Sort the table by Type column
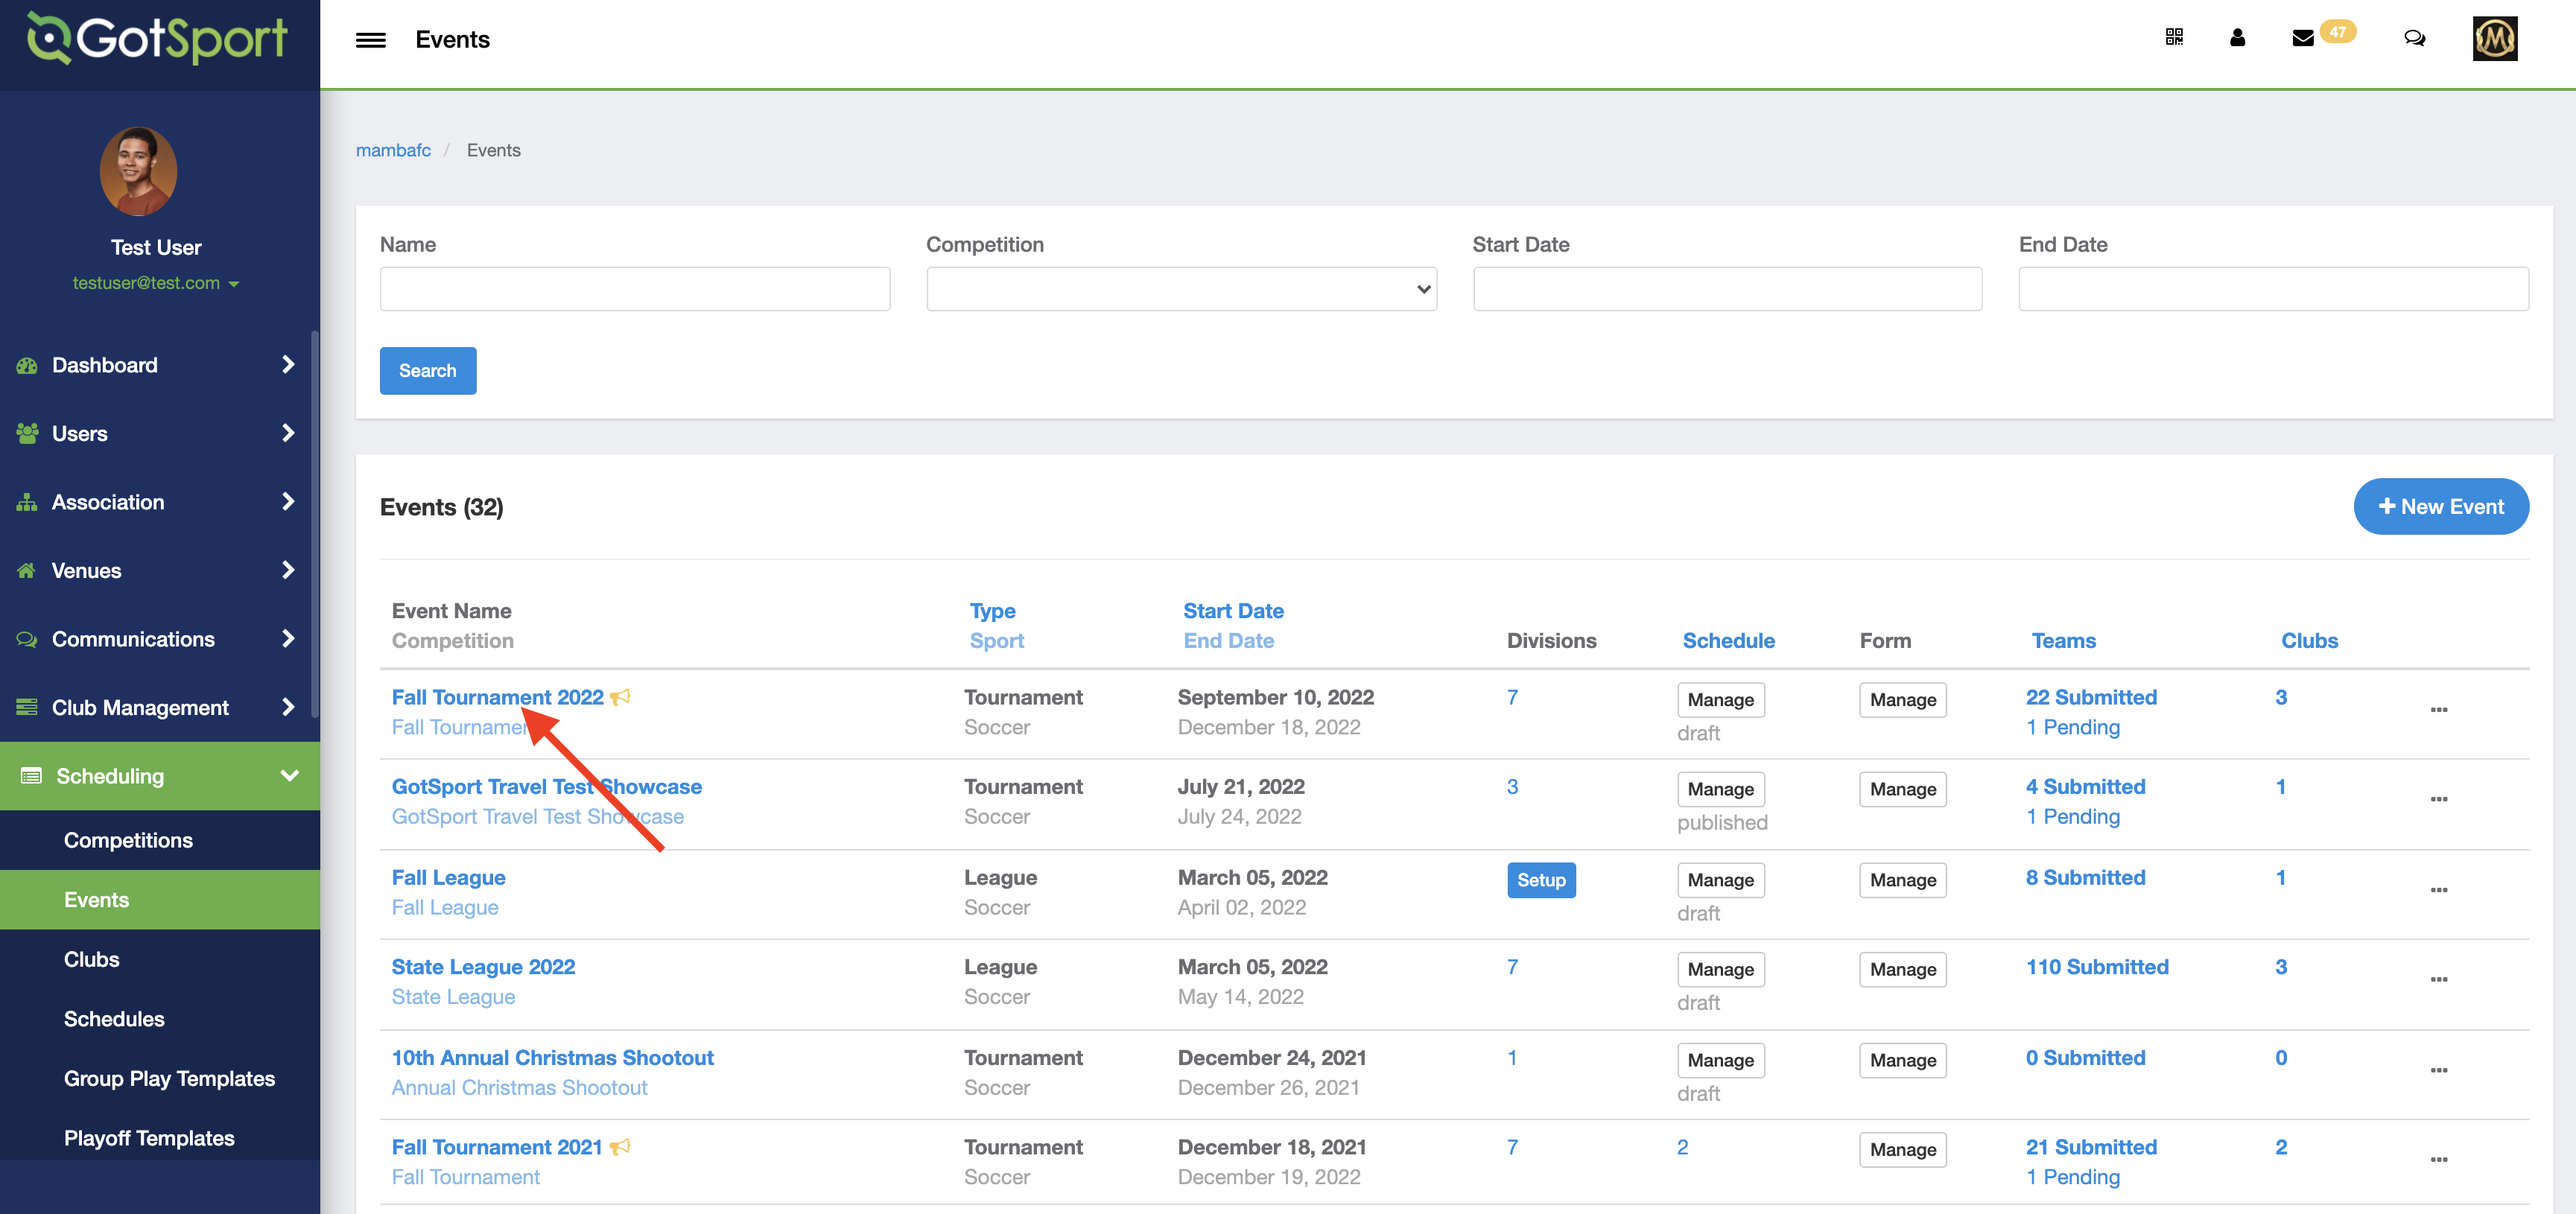Screen dimensions: 2576x1214 pyautogui.click(x=992, y=611)
